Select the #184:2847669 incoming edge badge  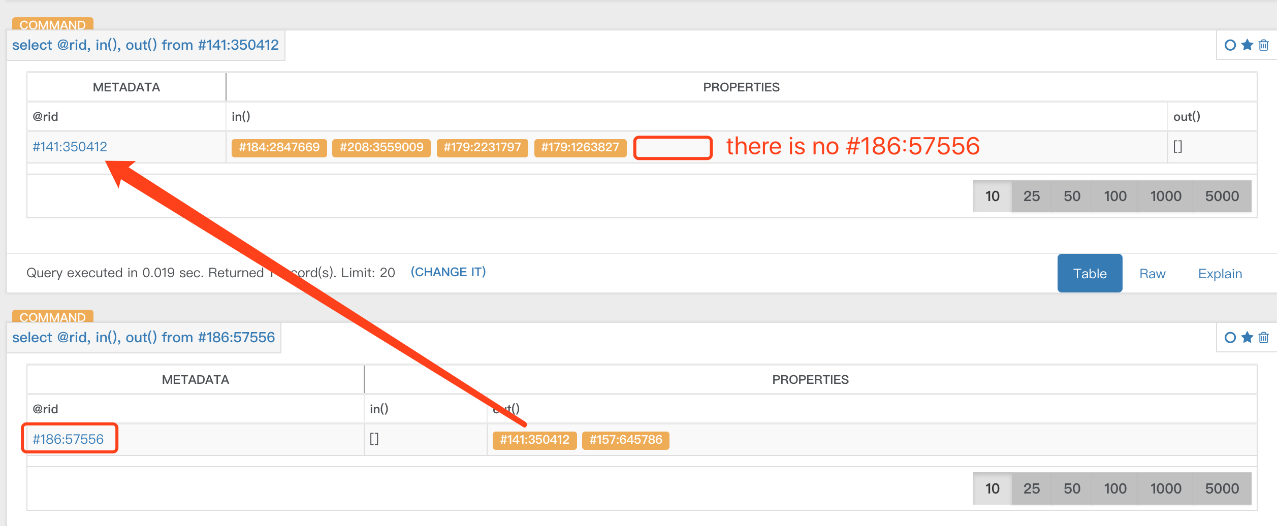(x=279, y=148)
